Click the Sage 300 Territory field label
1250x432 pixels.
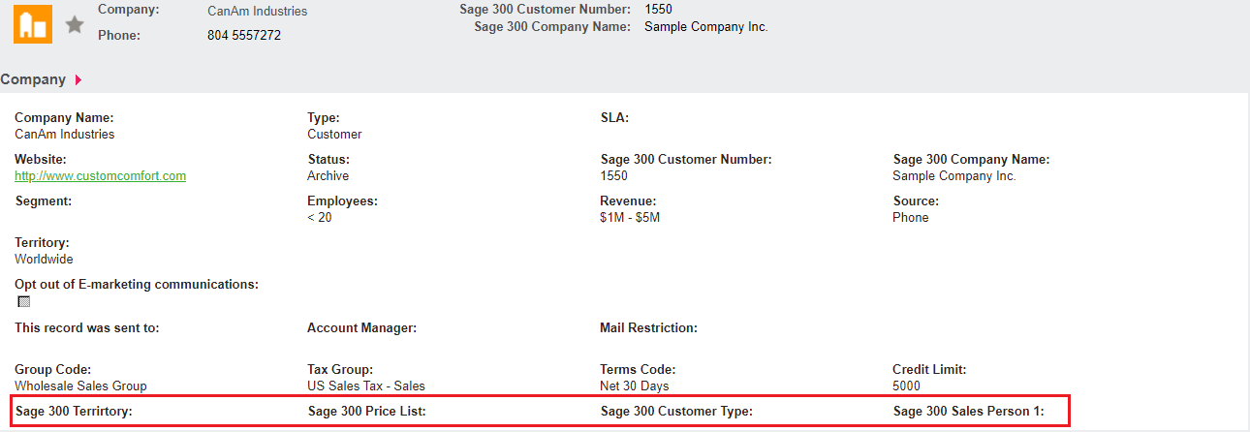74,412
